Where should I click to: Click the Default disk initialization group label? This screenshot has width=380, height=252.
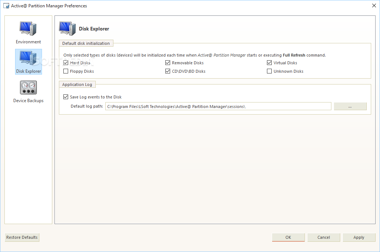point(86,43)
